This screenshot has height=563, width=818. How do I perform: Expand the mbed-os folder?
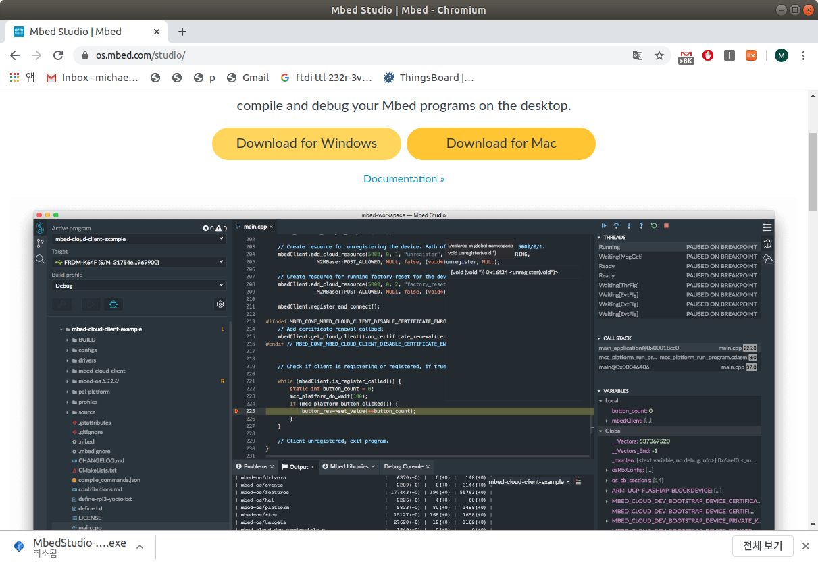68,381
